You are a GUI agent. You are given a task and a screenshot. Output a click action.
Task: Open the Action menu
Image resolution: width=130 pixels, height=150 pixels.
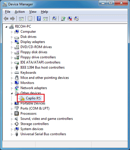(20, 12)
